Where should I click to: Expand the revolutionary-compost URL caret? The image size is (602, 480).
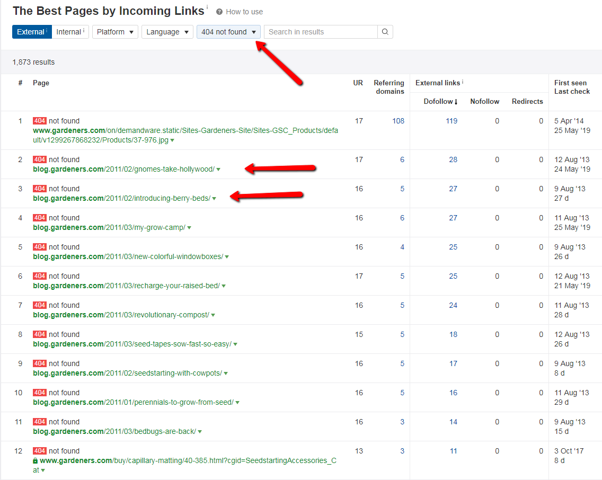[x=213, y=315]
